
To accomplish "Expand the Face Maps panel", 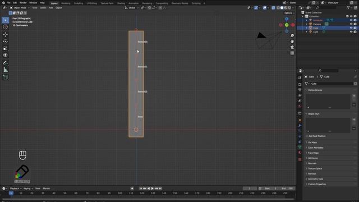I will tap(331, 153).
